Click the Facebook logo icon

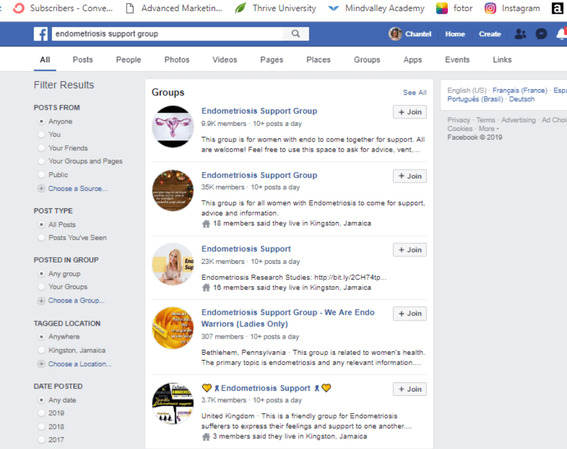(41, 34)
